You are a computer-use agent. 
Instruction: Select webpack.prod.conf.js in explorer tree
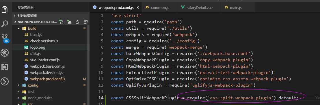tap(48, 79)
